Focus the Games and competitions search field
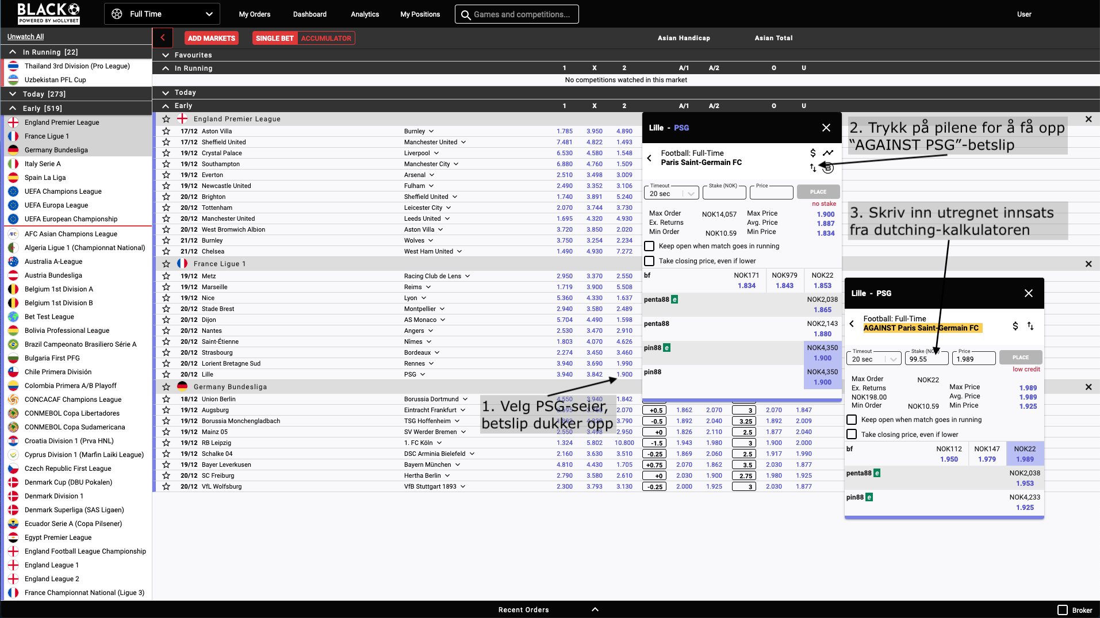 517,14
